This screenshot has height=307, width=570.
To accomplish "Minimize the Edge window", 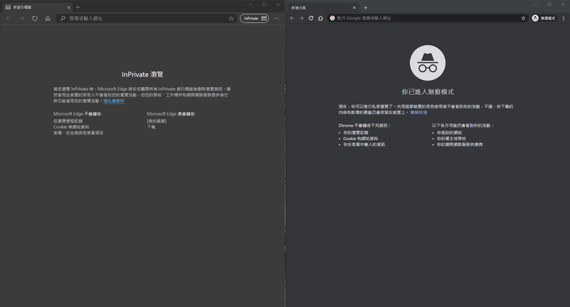I will point(250,5).
